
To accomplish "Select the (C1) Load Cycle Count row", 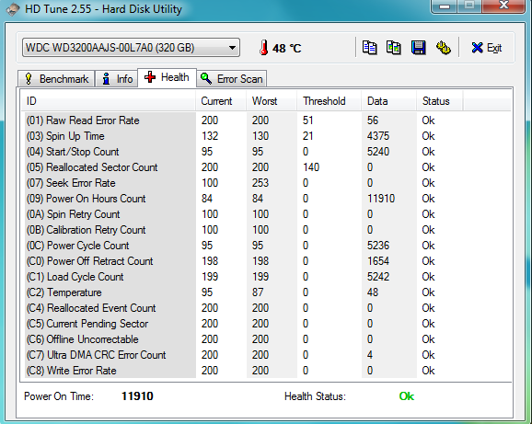I will [266, 277].
